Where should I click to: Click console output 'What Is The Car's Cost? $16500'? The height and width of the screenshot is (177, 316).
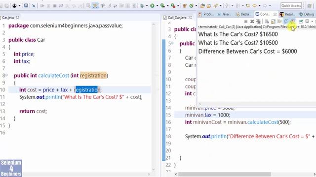point(238,34)
